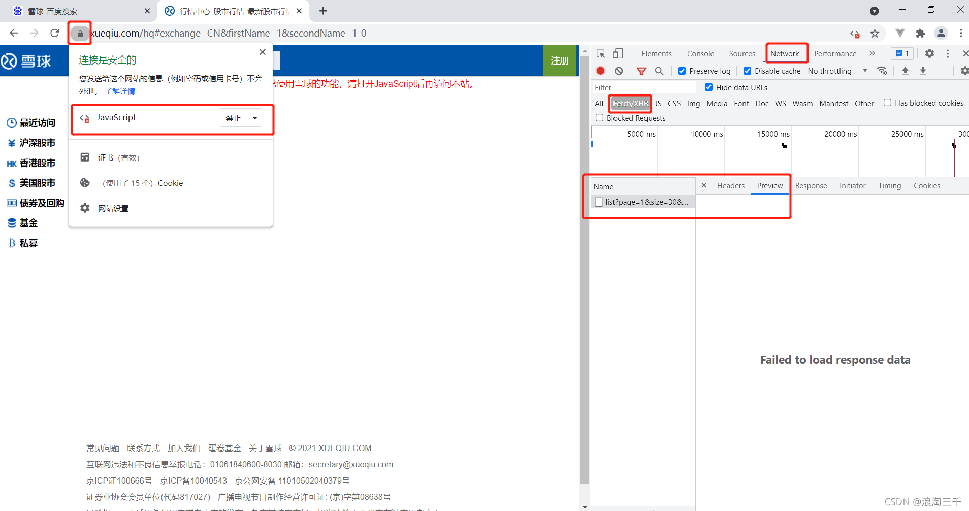Close the request details pane
This screenshot has width=969, height=511.
[704, 185]
